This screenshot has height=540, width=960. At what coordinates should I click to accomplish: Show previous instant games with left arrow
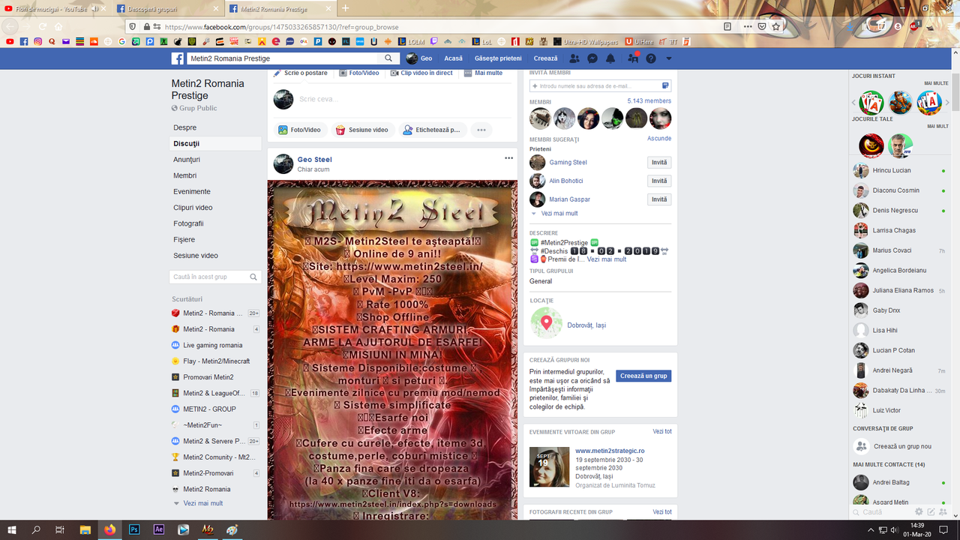tap(853, 103)
